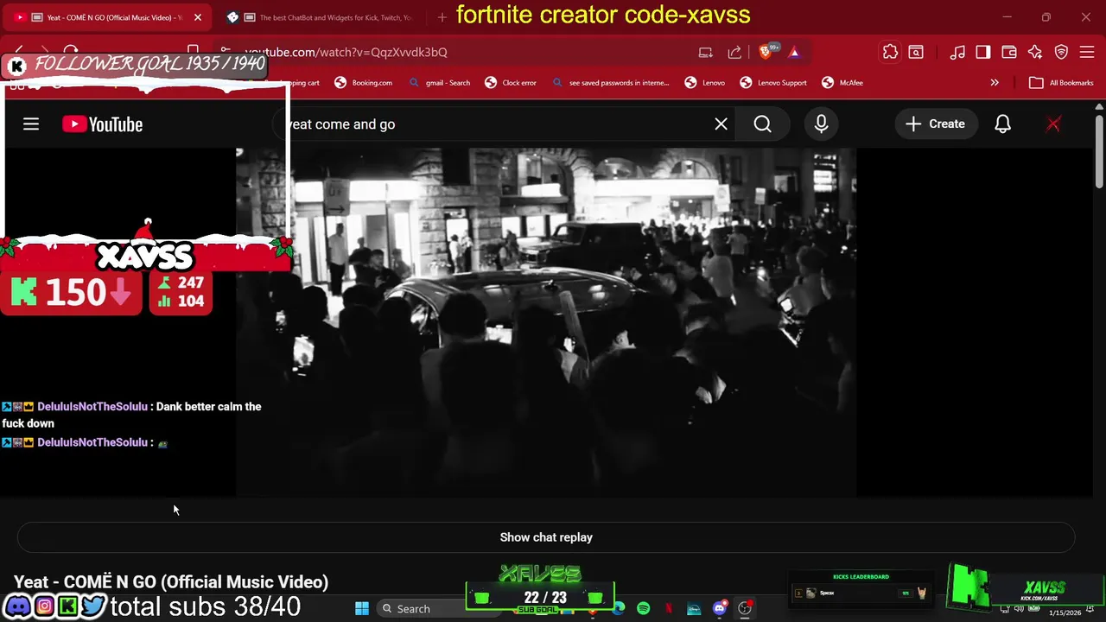Install the app via the address bar icon

[x=705, y=53]
